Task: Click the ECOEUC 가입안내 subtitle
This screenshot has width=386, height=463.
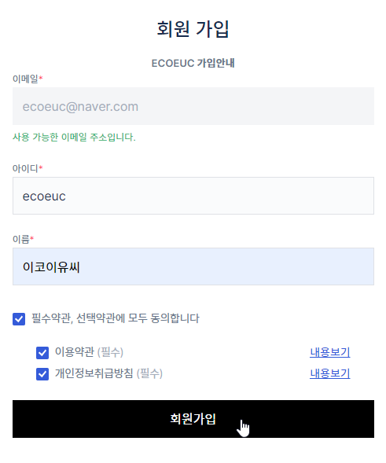Action: (x=193, y=63)
